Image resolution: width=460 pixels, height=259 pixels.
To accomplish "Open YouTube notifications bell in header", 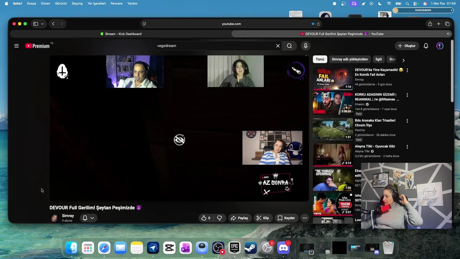I will 426,46.
